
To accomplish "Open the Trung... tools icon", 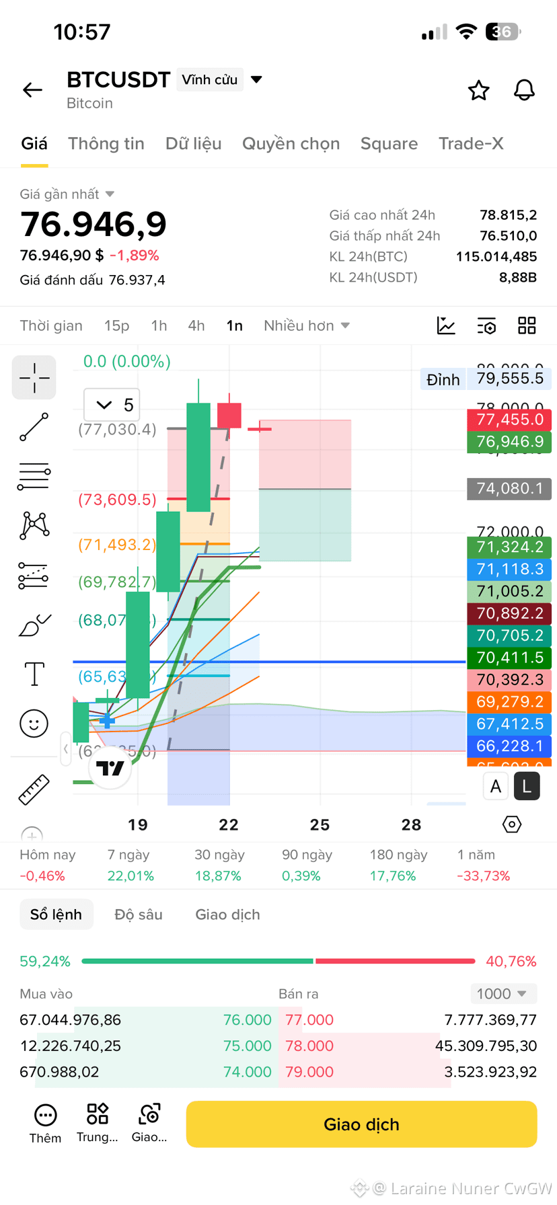I will pyautogui.click(x=97, y=1123).
